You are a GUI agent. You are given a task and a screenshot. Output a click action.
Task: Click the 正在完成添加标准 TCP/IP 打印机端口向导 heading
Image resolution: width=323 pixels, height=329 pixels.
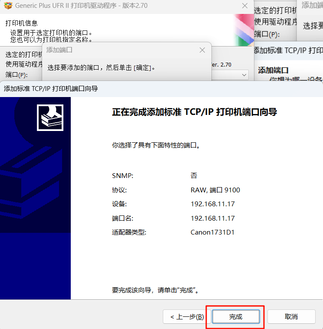pyautogui.click(x=194, y=112)
